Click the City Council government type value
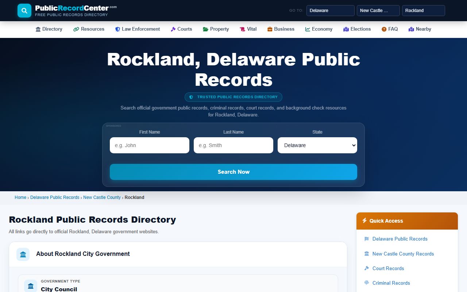 59,289
